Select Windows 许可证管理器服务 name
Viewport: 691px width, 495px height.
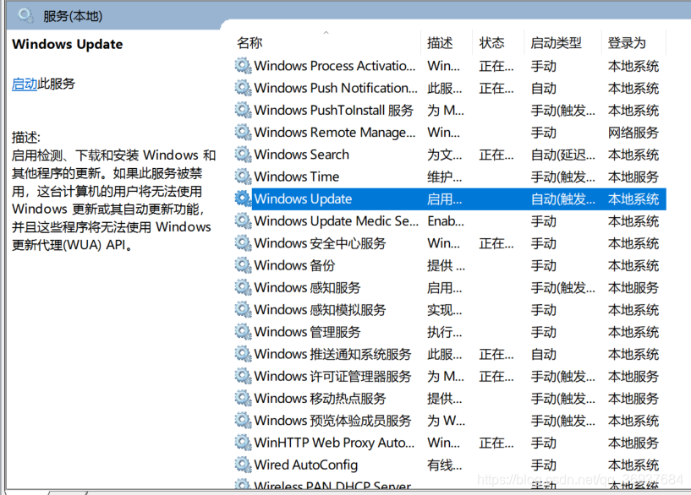click(x=332, y=376)
